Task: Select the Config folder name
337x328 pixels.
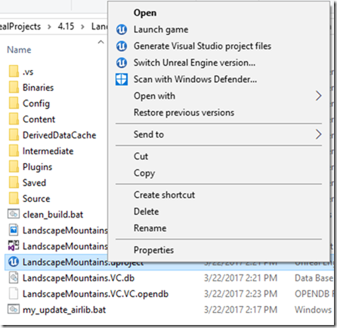Action: coord(36,104)
